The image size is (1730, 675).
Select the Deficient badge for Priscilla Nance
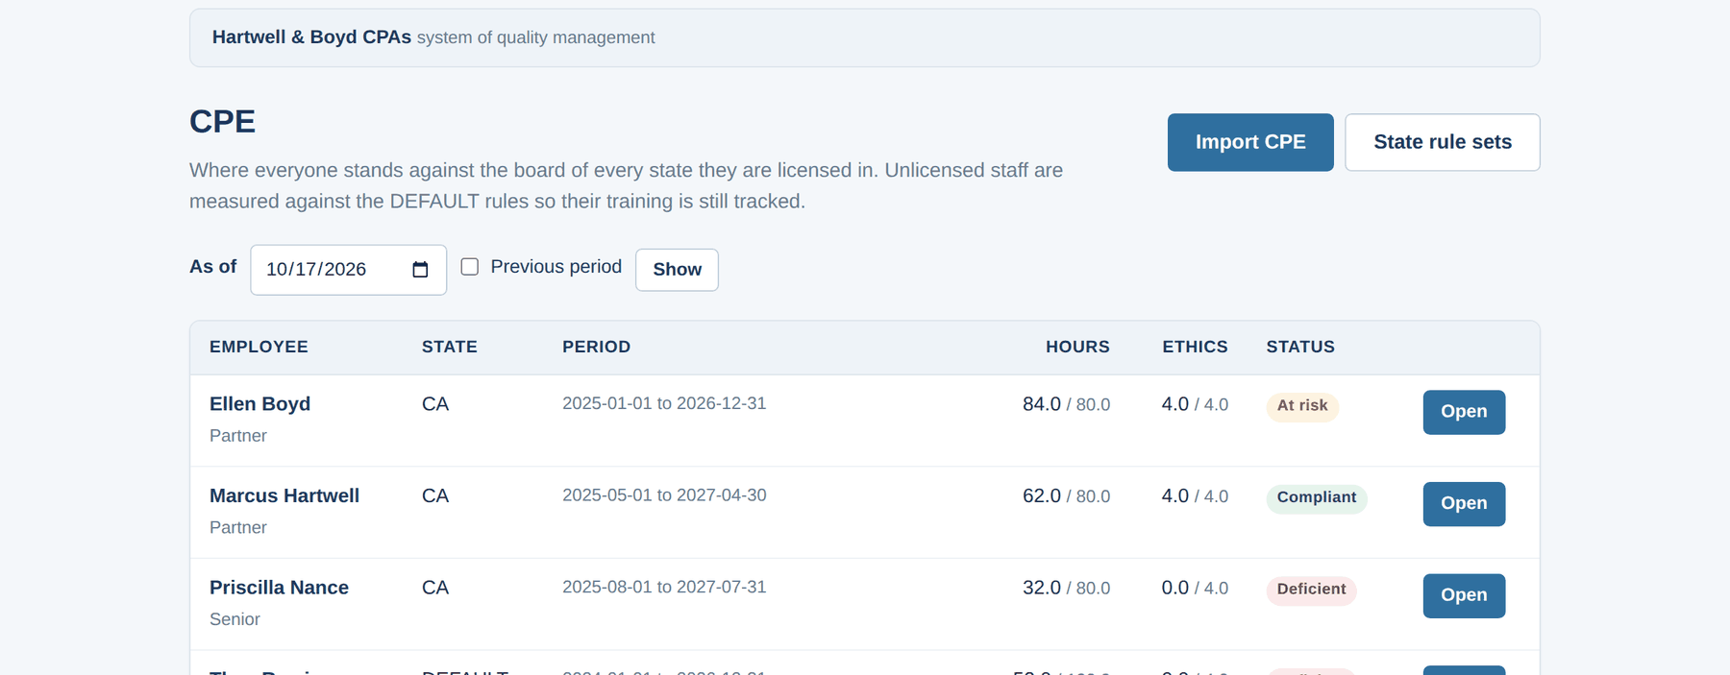[x=1311, y=590]
